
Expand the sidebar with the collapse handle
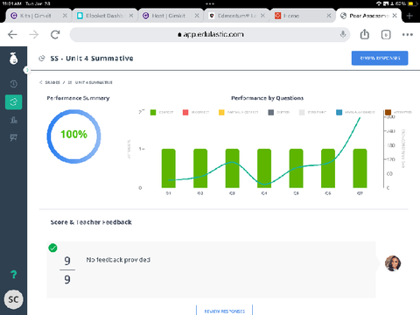pyautogui.click(x=27, y=70)
